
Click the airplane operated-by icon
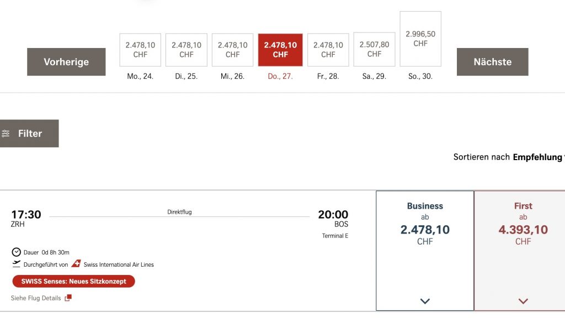tap(16, 264)
